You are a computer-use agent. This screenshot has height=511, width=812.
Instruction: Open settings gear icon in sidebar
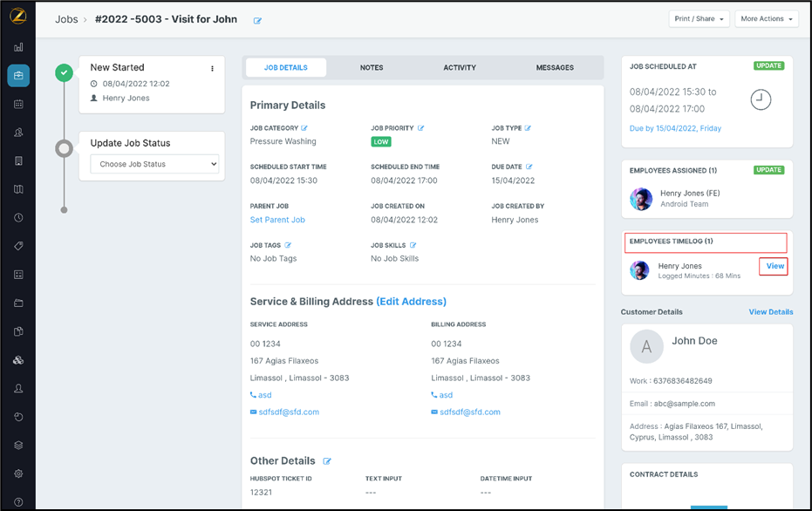click(18, 474)
